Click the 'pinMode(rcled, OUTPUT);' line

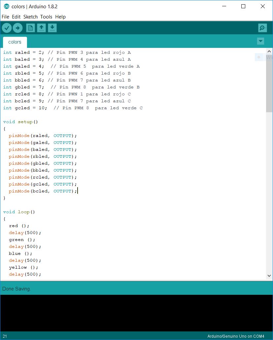(x=43, y=177)
